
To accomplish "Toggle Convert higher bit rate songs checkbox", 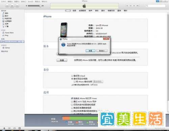I will pos(72,111).
